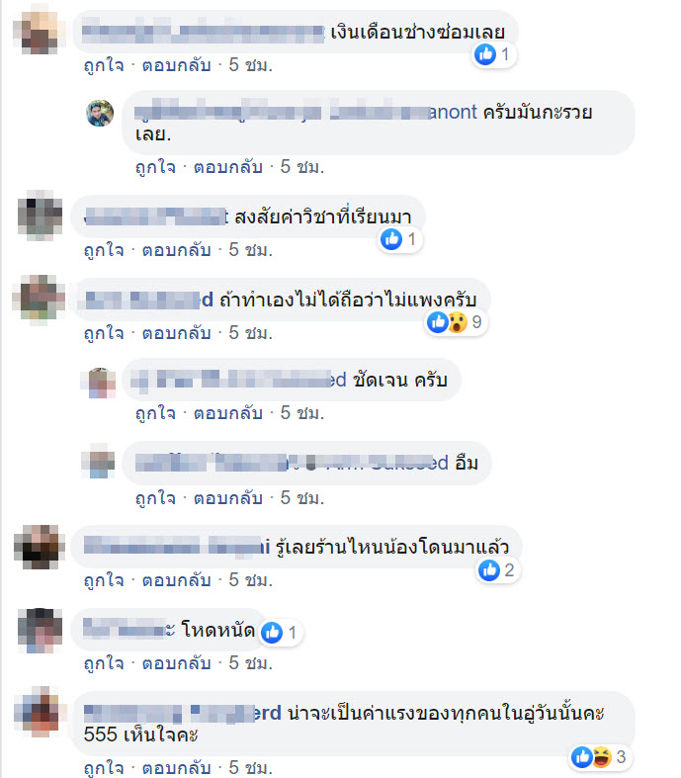The height and width of the screenshot is (778, 681).
Task: Click ตอบกลับ under โหดหนัก comment
Action: click(x=177, y=663)
